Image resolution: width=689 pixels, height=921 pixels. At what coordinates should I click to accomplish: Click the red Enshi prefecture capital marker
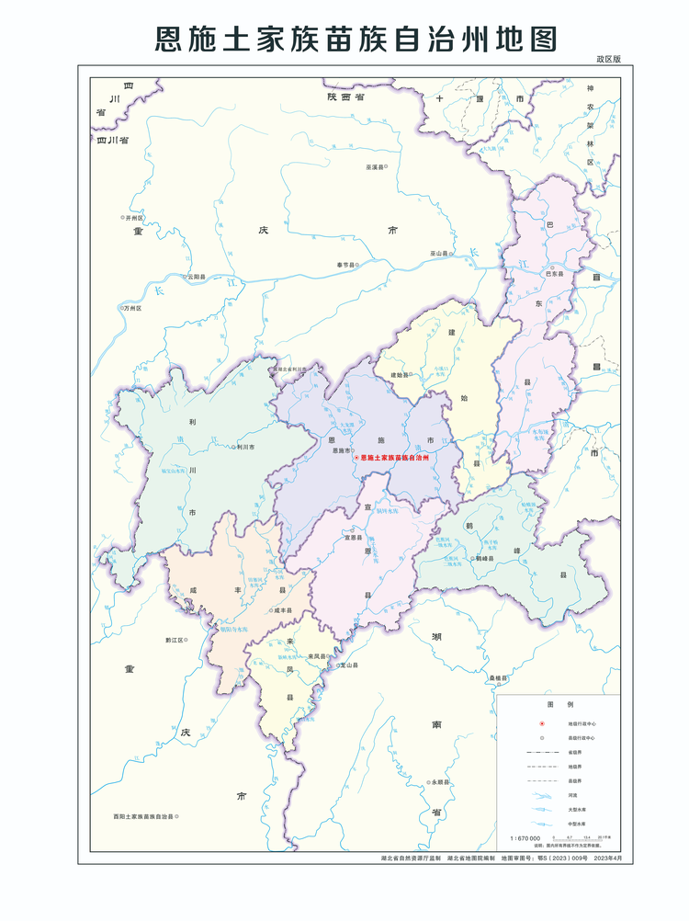point(356,457)
